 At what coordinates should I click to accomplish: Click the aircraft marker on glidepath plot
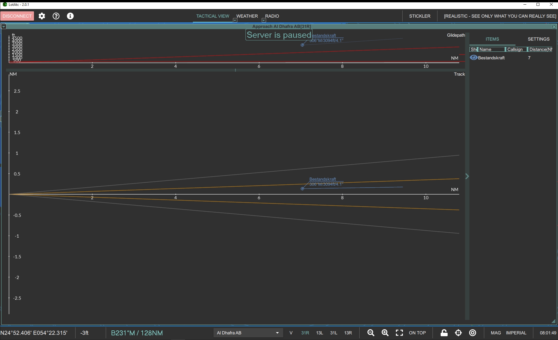(x=302, y=45)
